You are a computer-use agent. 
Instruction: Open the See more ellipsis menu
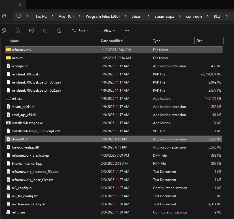pos(127,31)
